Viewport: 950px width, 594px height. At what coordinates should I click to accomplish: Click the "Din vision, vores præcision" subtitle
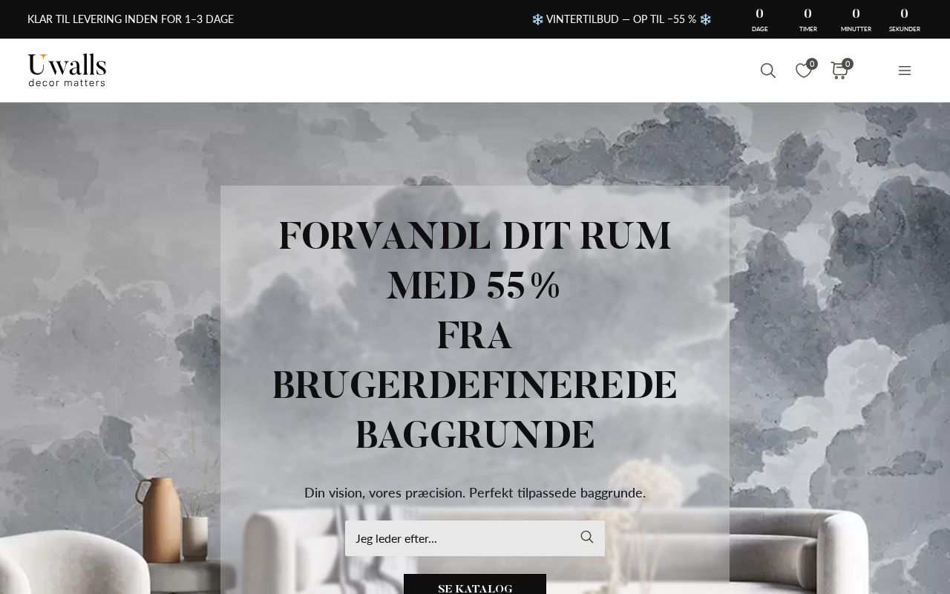(475, 492)
